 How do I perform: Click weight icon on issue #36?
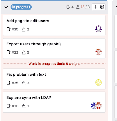[24, 106]
